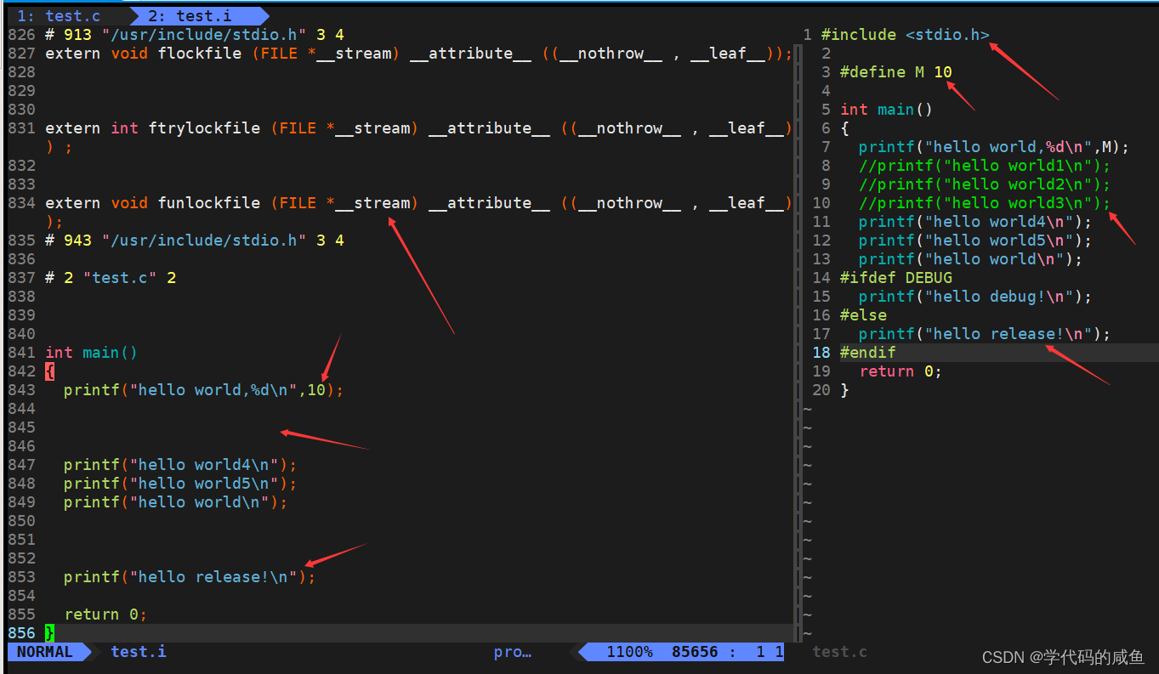Click the '85656' line counter in status bar
The image size is (1159, 674).
click(x=695, y=652)
